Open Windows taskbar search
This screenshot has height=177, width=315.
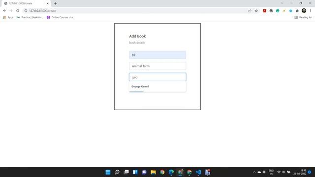(x=117, y=172)
